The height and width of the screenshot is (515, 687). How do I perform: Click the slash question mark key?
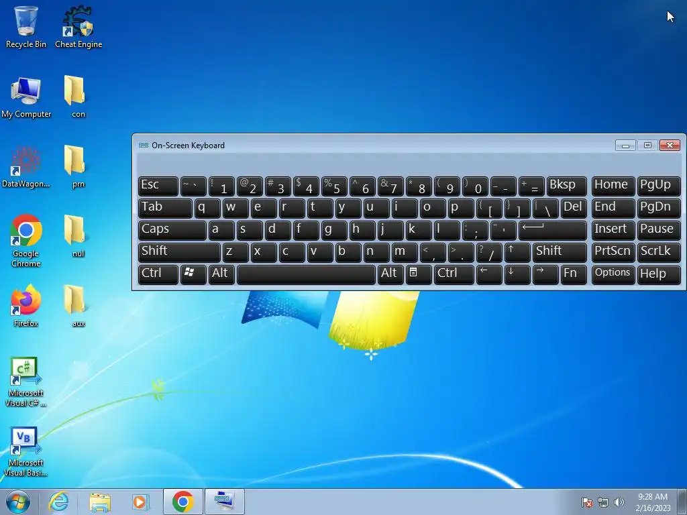489,252
